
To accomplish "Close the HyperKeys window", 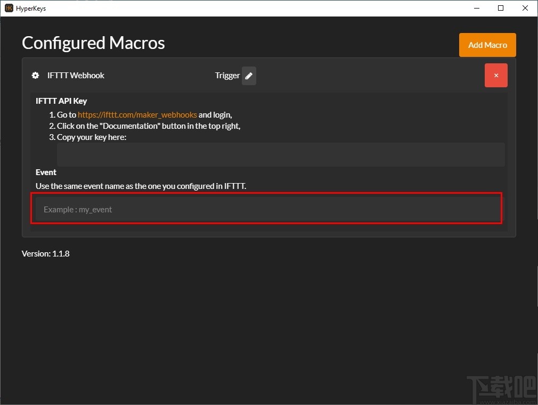I will (525, 8).
